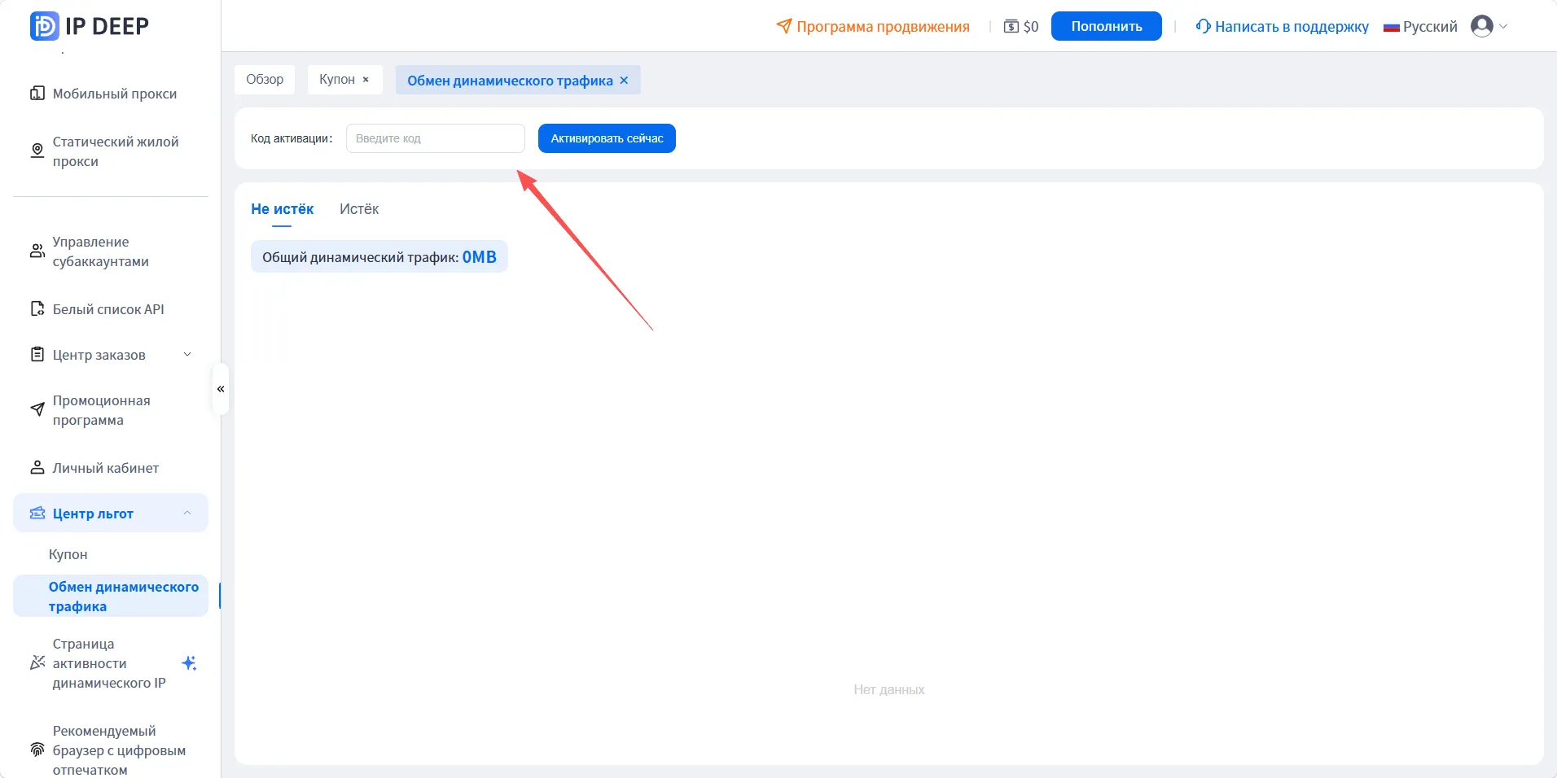
Task: Open the Русский language selector
Action: (x=1421, y=26)
